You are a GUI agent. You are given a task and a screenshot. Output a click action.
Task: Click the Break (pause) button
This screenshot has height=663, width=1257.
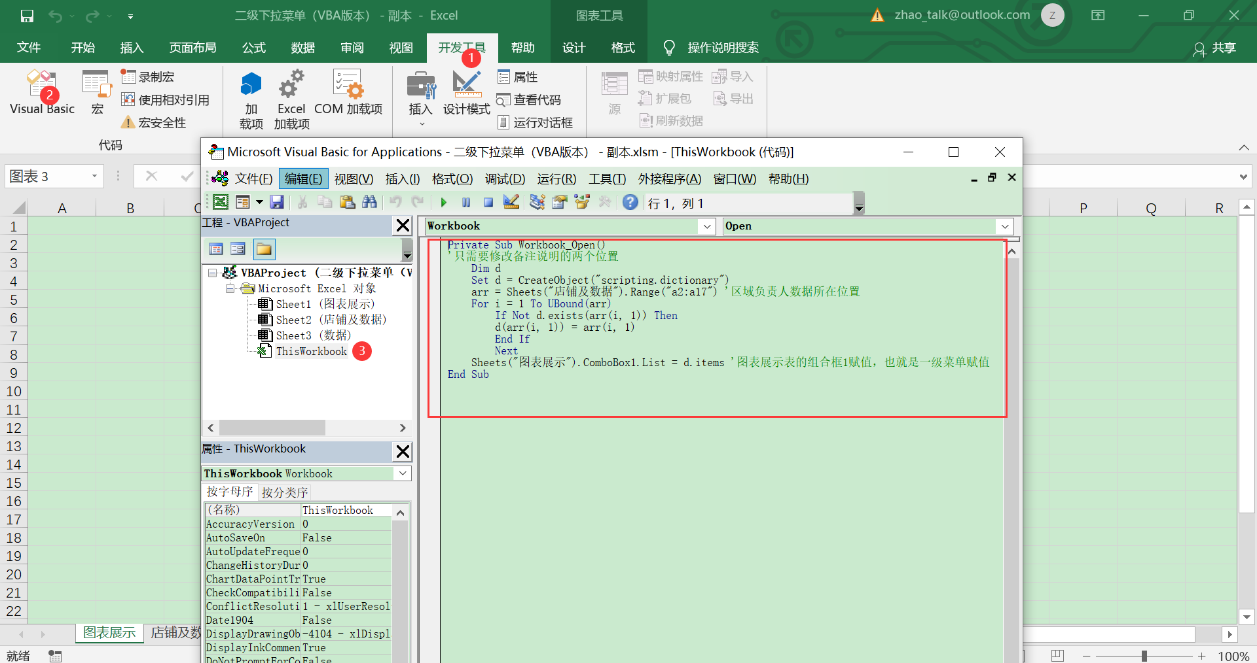(x=466, y=203)
